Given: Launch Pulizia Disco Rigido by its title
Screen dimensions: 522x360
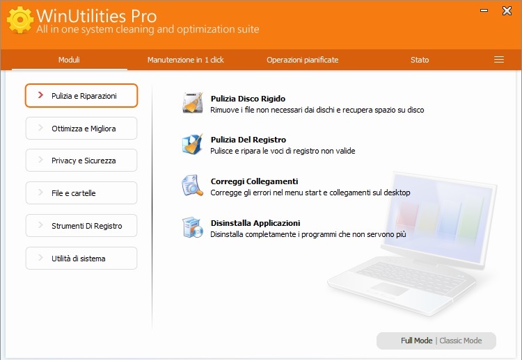Looking at the screenshot, I should coord(248,99).
